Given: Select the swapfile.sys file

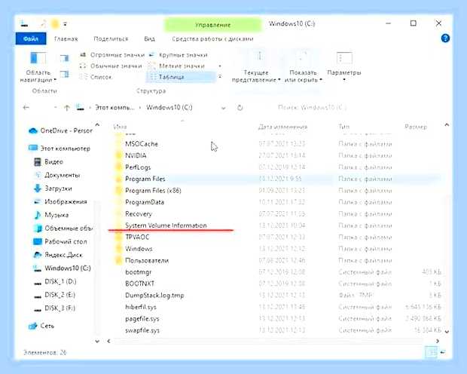Looking at the screenshot, I should 142,330.
